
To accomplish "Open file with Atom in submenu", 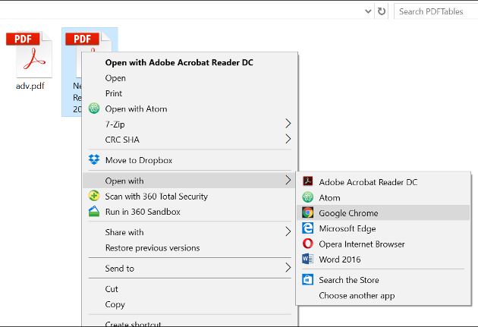I will tap(383, 197).
